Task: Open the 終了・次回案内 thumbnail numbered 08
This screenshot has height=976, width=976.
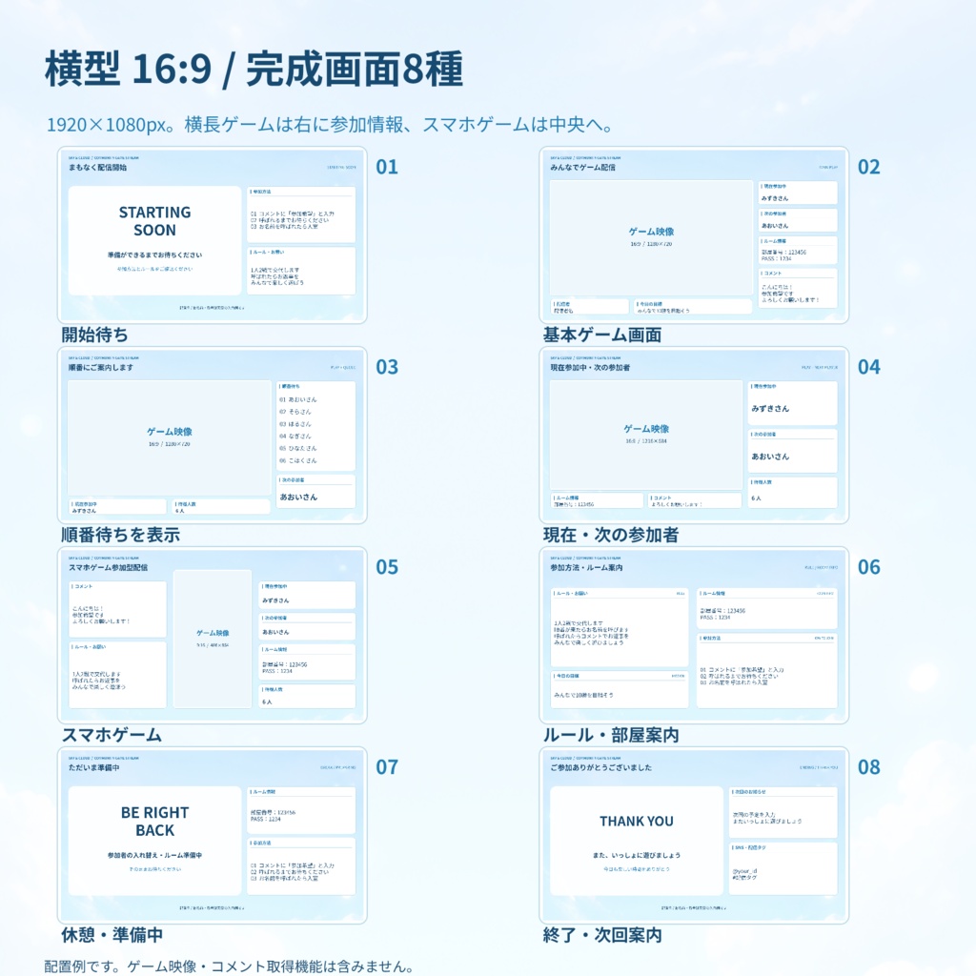Action: pos(694,835)
